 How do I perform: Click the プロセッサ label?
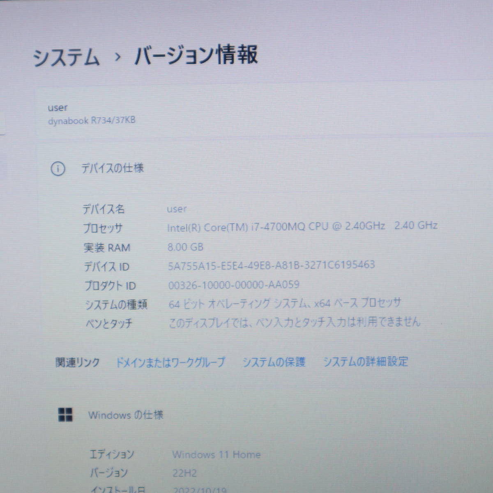tap(103, 228)
